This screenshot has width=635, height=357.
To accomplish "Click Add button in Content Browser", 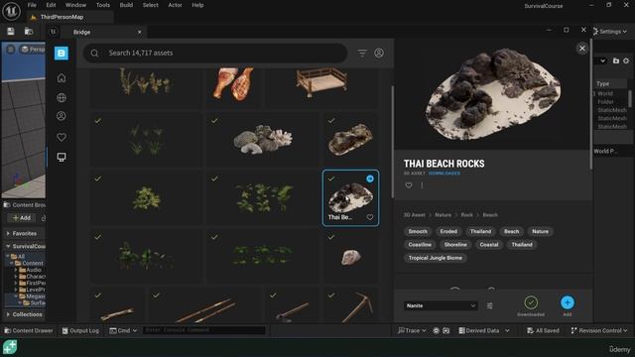I will 22,218.
